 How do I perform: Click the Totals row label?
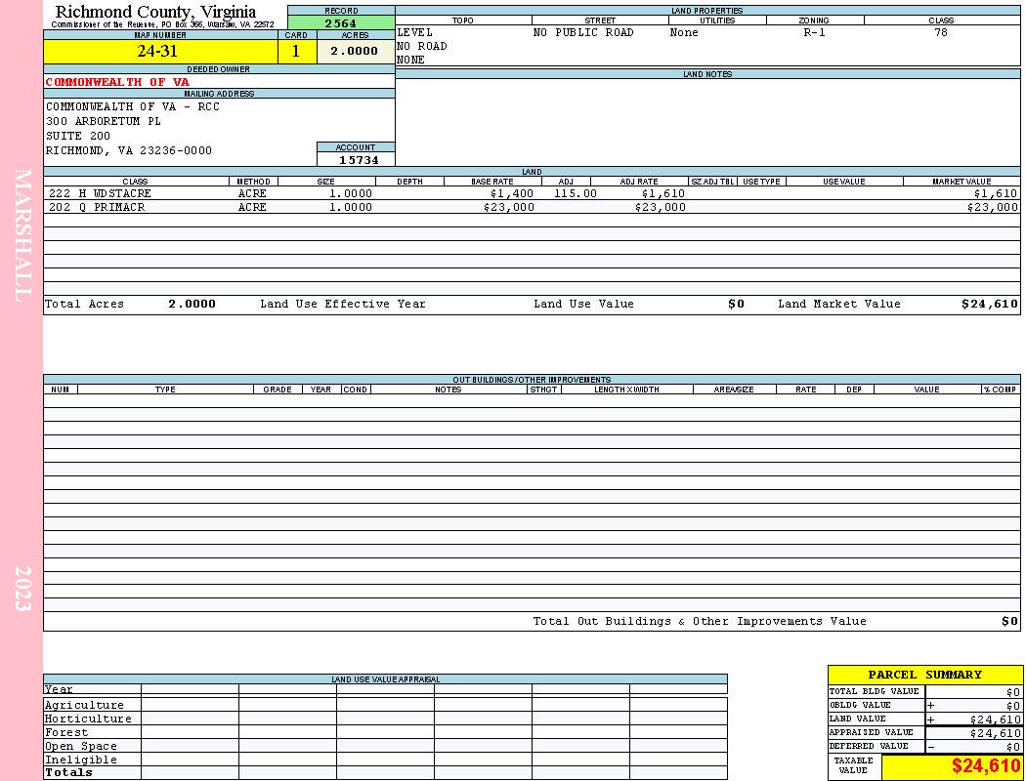click(x=68, y=772)
